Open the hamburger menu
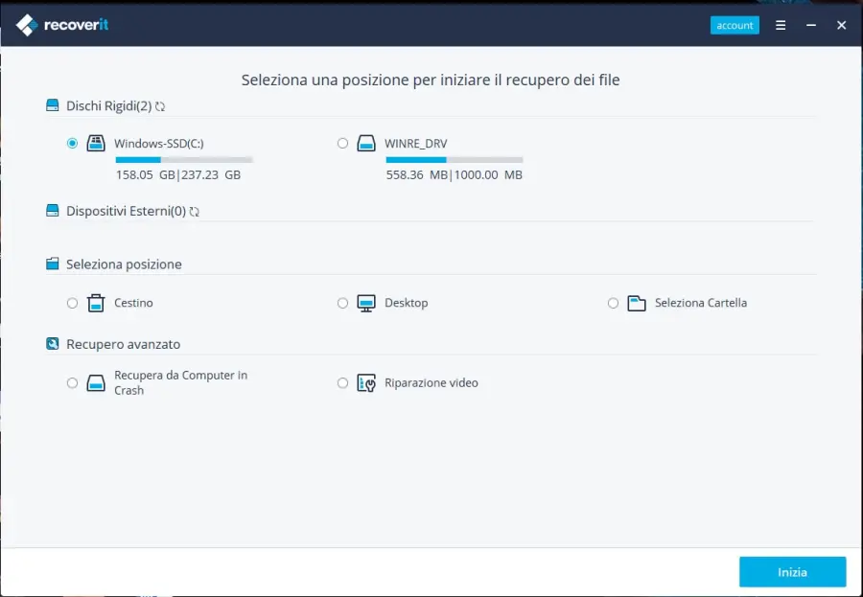This screenshot has width=863, height=597. (780, 25)
